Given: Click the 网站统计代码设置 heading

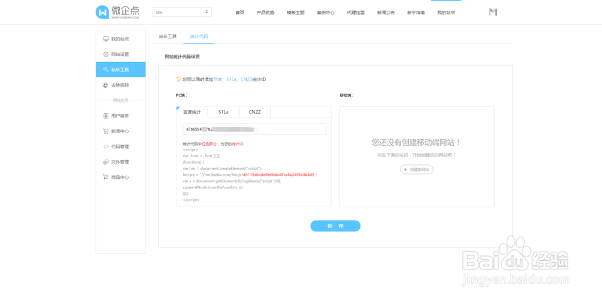Looking at the screenshot, I should (x=182, y=57).
